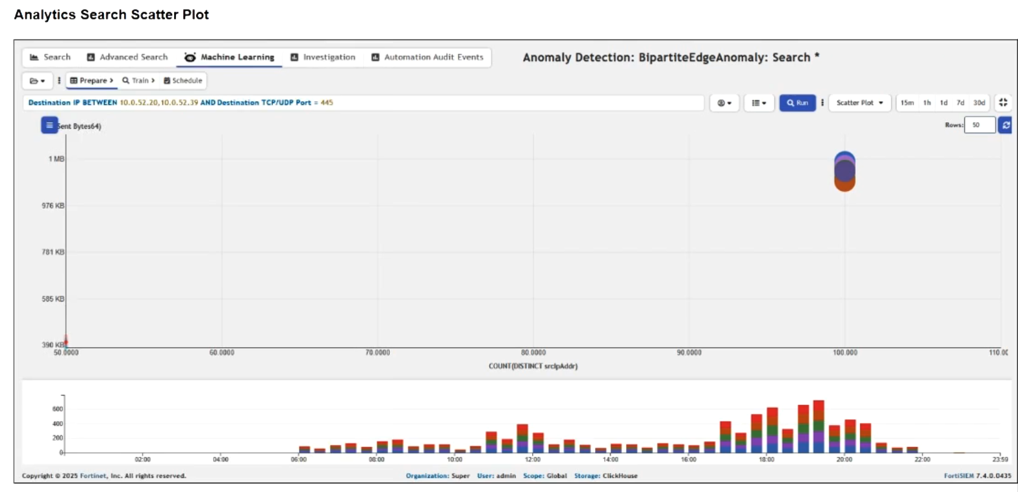Select the Machine Learning tab

[x=229, y=57]
